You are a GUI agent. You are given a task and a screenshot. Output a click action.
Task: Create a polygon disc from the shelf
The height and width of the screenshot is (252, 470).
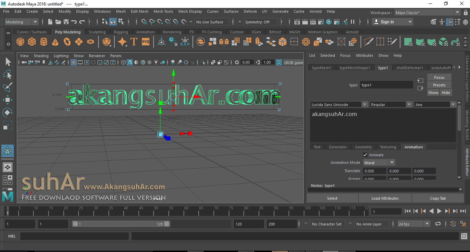click(91, 42)
